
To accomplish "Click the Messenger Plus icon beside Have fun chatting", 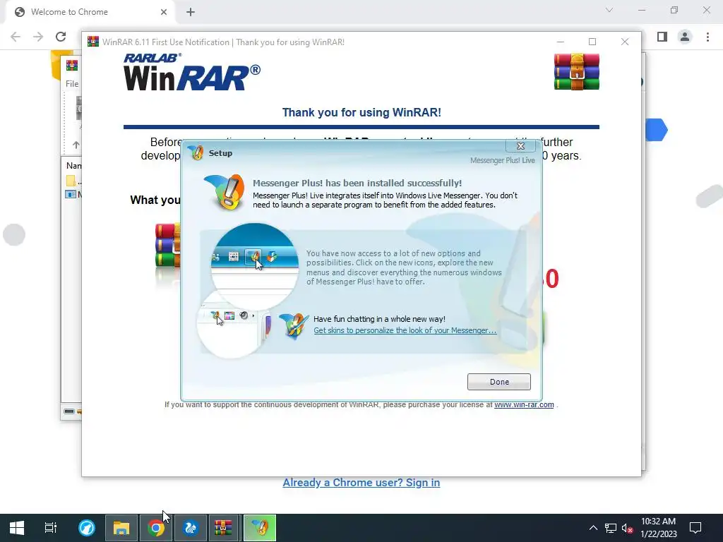I will pos(293,325).
